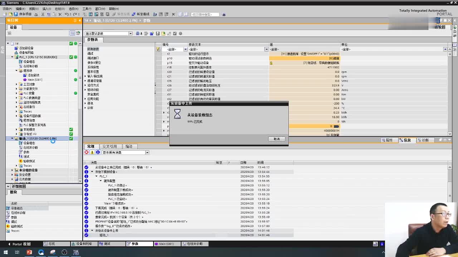The height and width of the screenshot is (257, 458).
Task: Click the checkmark icon in parameter toolbar
Action: (175, 34)
